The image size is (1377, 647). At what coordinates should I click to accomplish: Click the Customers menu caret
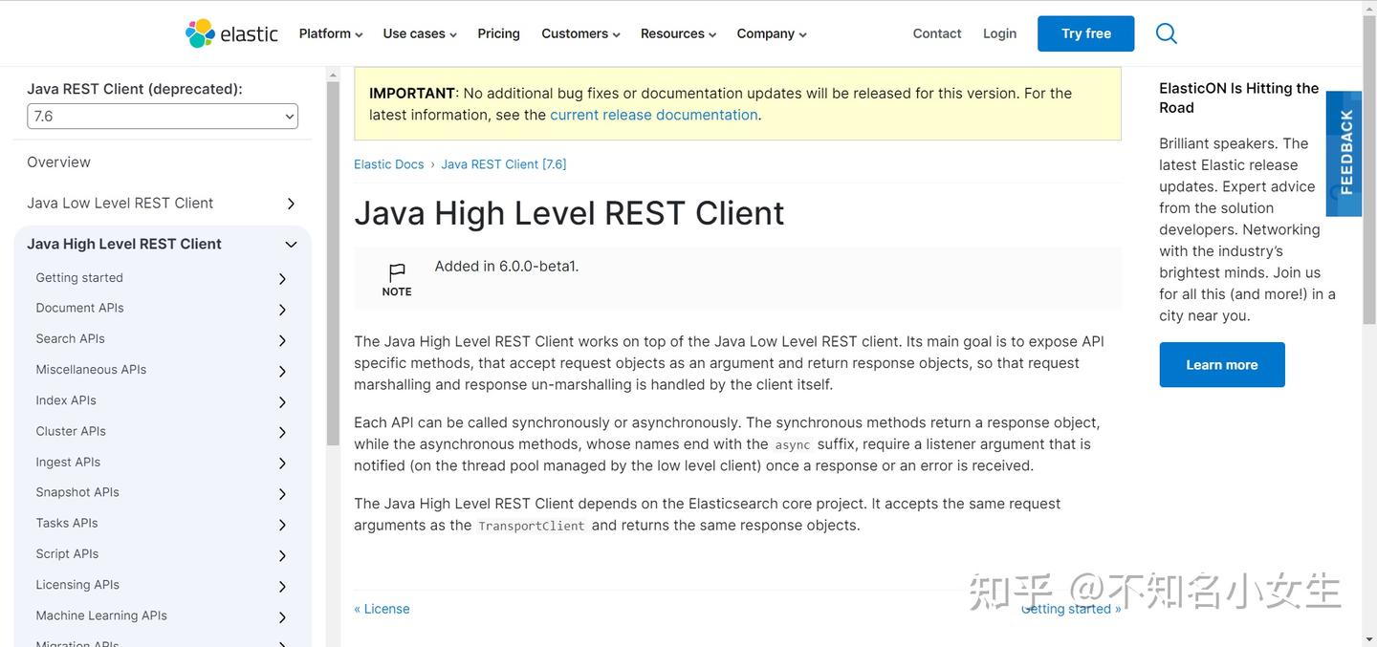pos(616,33)
